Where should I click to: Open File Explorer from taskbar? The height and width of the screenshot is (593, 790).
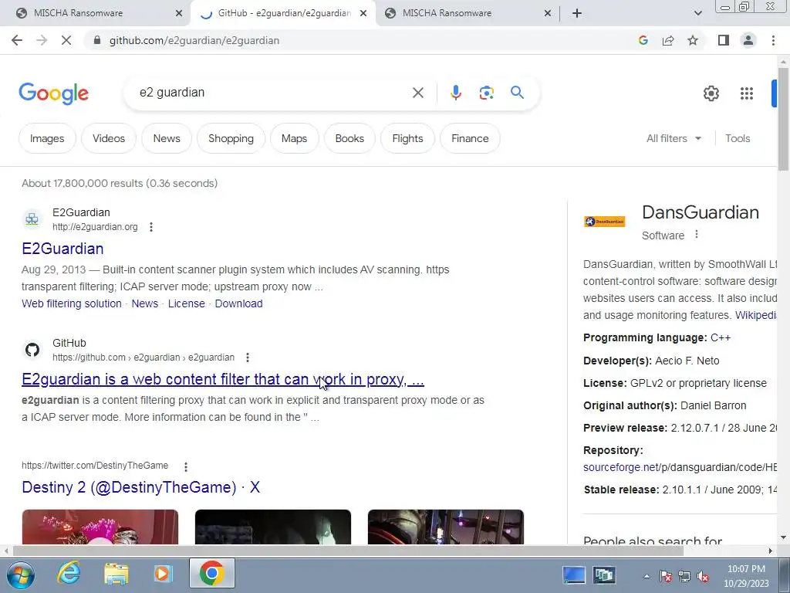[x=116, y=574]
